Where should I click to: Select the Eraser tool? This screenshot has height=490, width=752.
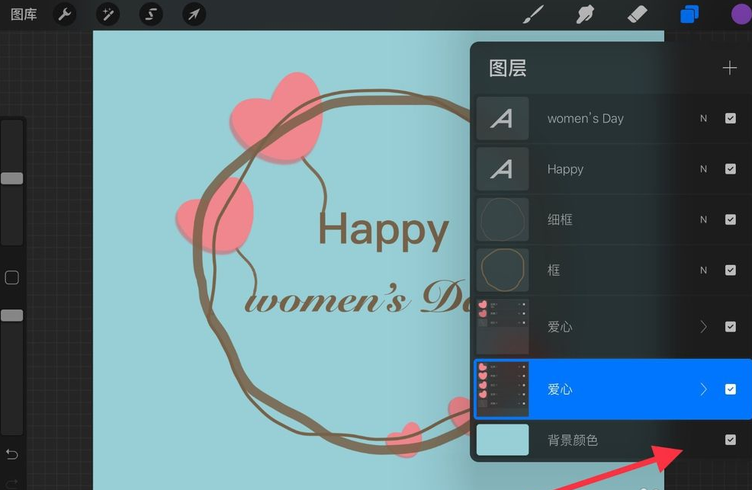click(637, 14)
